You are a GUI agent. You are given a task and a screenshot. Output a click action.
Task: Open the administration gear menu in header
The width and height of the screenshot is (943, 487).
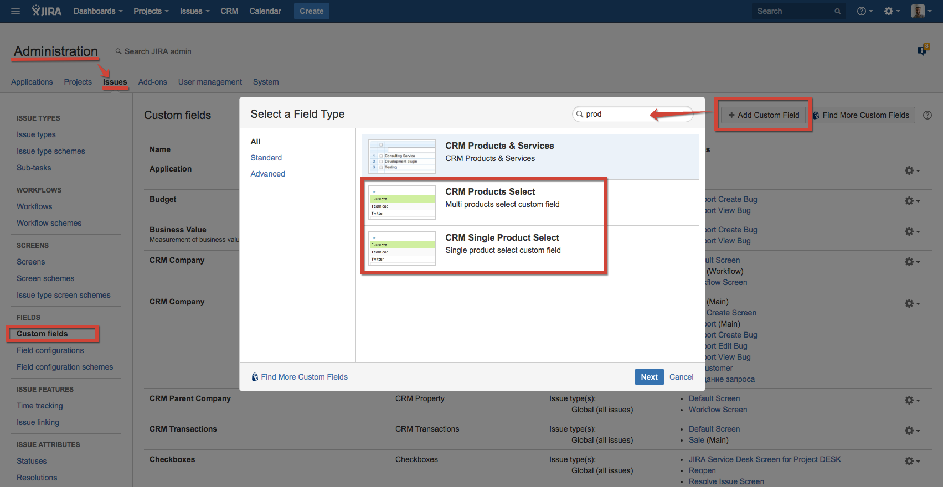891,11
